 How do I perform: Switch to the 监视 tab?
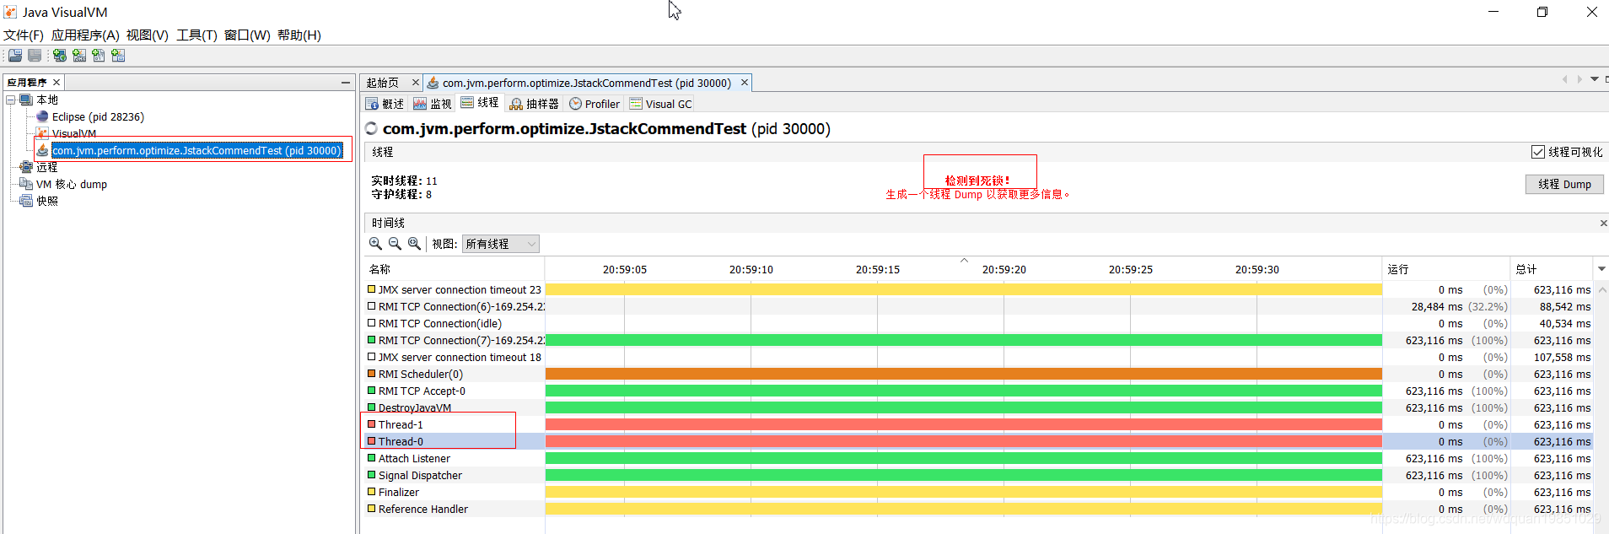coord(433,104)
